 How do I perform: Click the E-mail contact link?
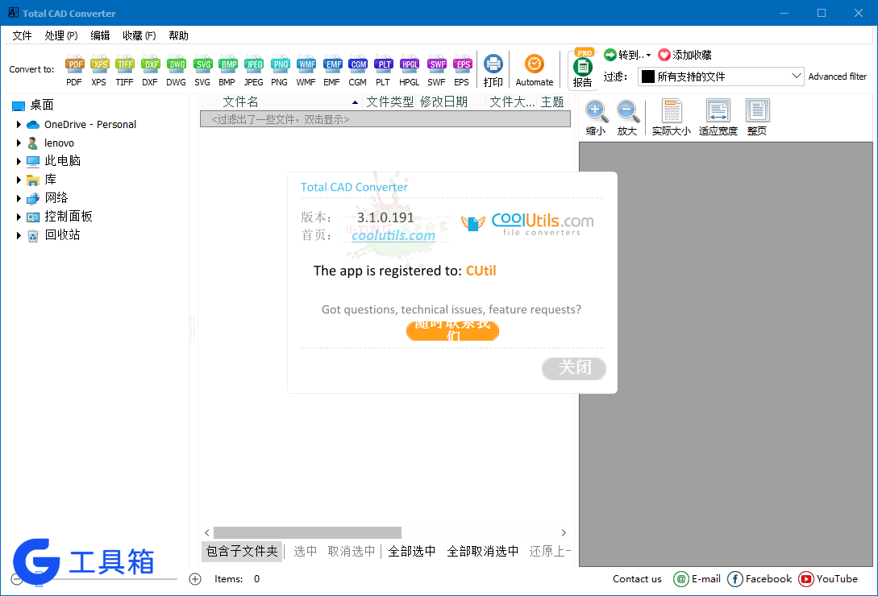697,578
